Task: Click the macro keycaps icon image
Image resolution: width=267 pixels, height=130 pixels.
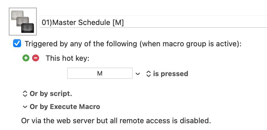Action: [23, 22]
